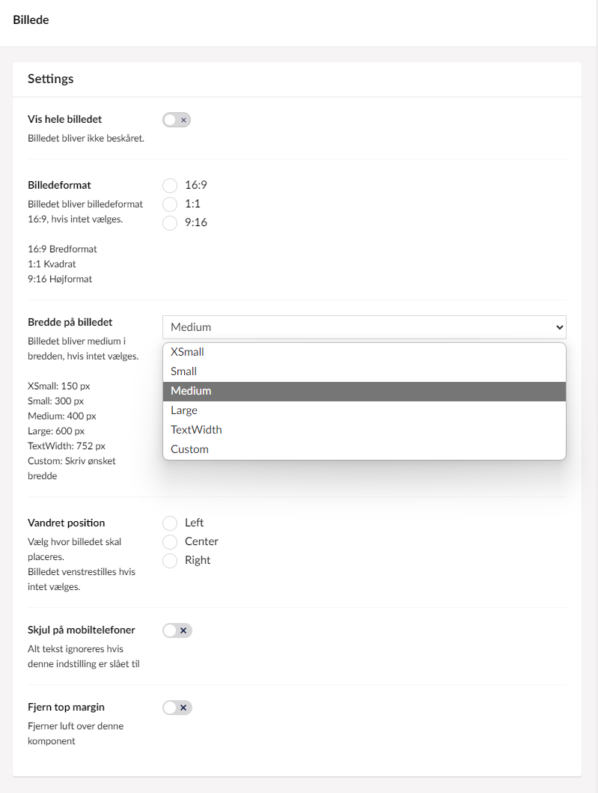Choose the 1:1 square format option
The height and width of the screenshot is (793, 598).
[x=170, y=204]
